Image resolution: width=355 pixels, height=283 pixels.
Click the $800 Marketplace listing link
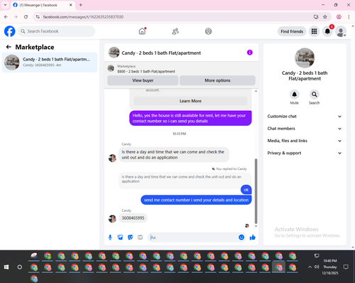[146, 71]
